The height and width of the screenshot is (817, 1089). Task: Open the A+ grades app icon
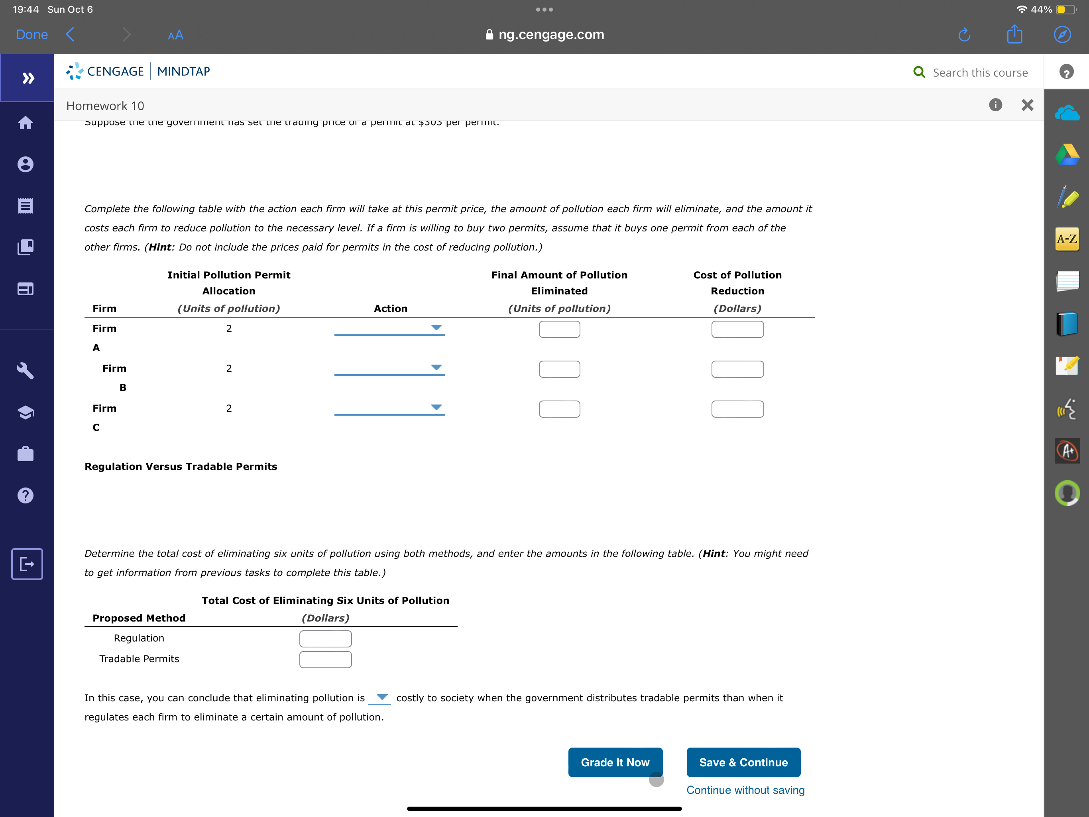pyautogui.click(x=1066, y=451)
